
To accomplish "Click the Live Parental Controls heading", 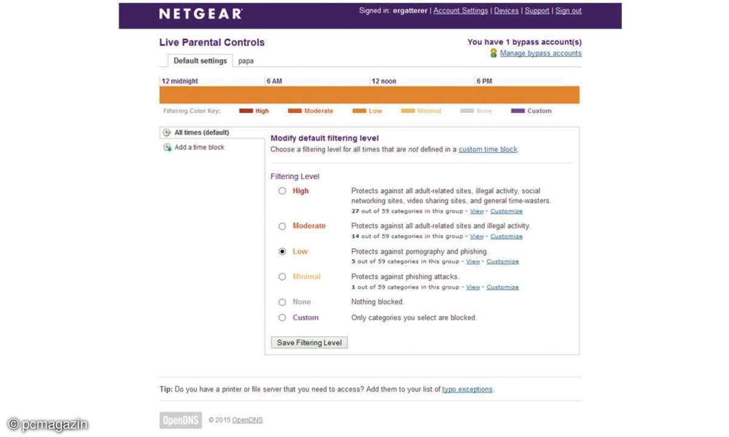I will pos(212,42).
